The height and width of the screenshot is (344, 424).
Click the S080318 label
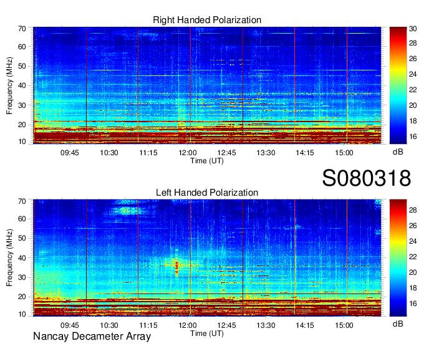367,178
